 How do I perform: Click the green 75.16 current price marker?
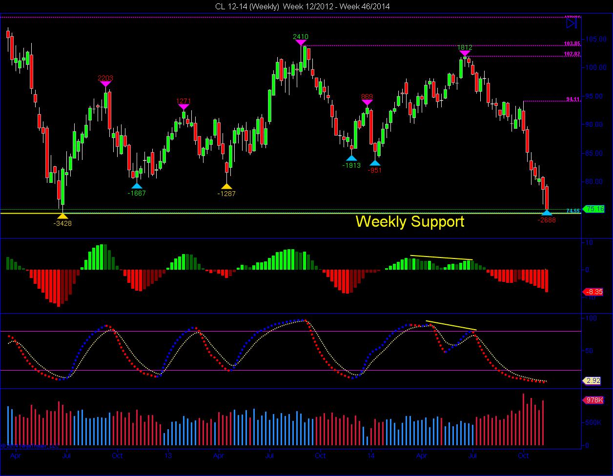coord(594,209)
